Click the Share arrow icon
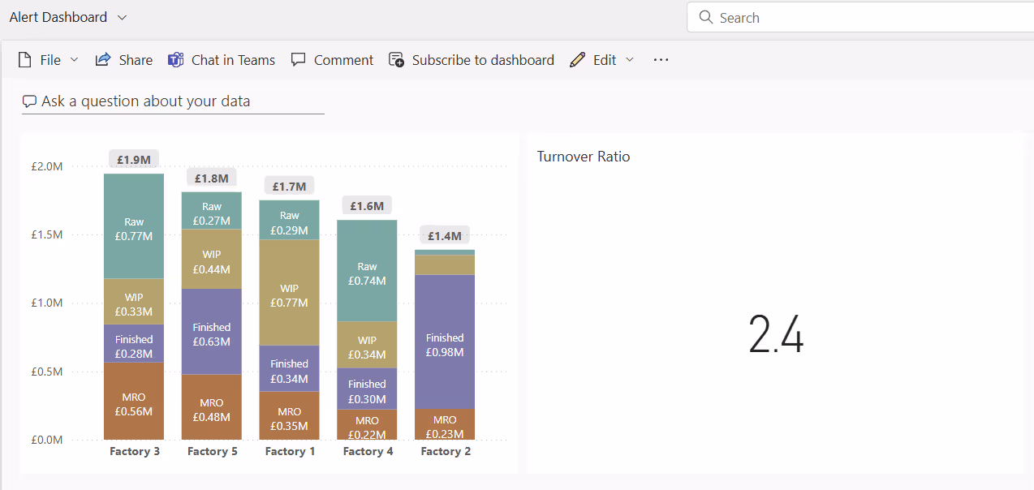1034x490 pixels. tap(103, 60)
